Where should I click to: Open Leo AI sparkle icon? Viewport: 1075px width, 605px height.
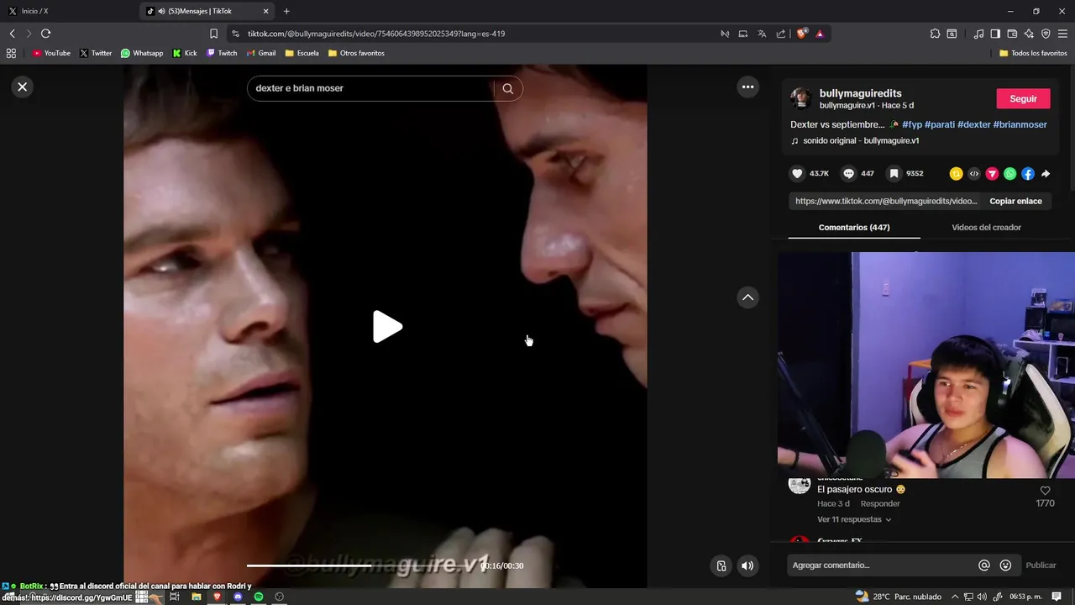[1029, 34]
